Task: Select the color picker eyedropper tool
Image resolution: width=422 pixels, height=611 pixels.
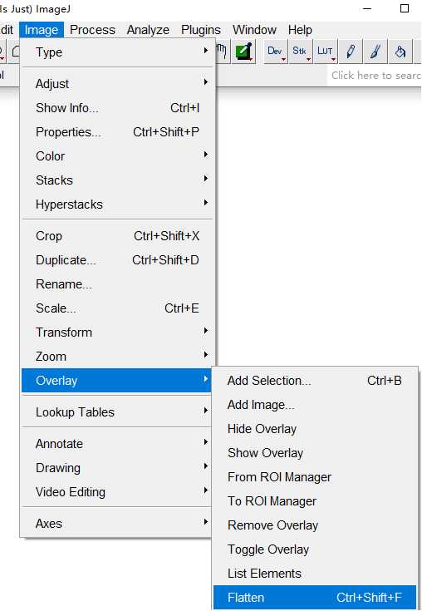Action: tap(243, 51)
